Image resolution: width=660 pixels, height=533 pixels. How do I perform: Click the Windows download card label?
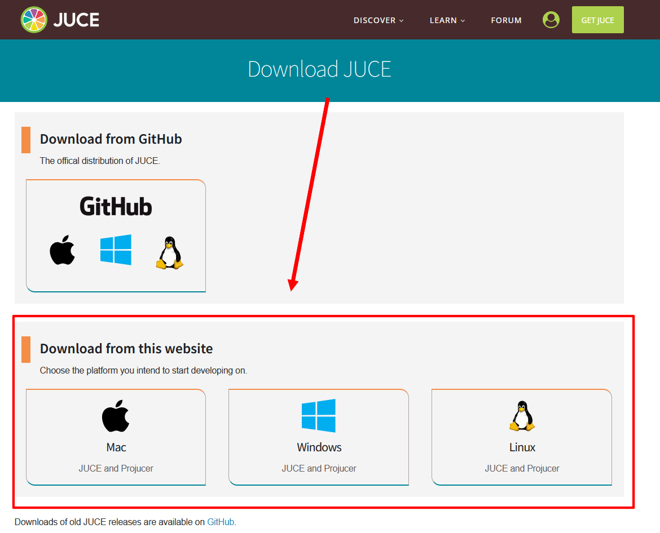(319, 447)
